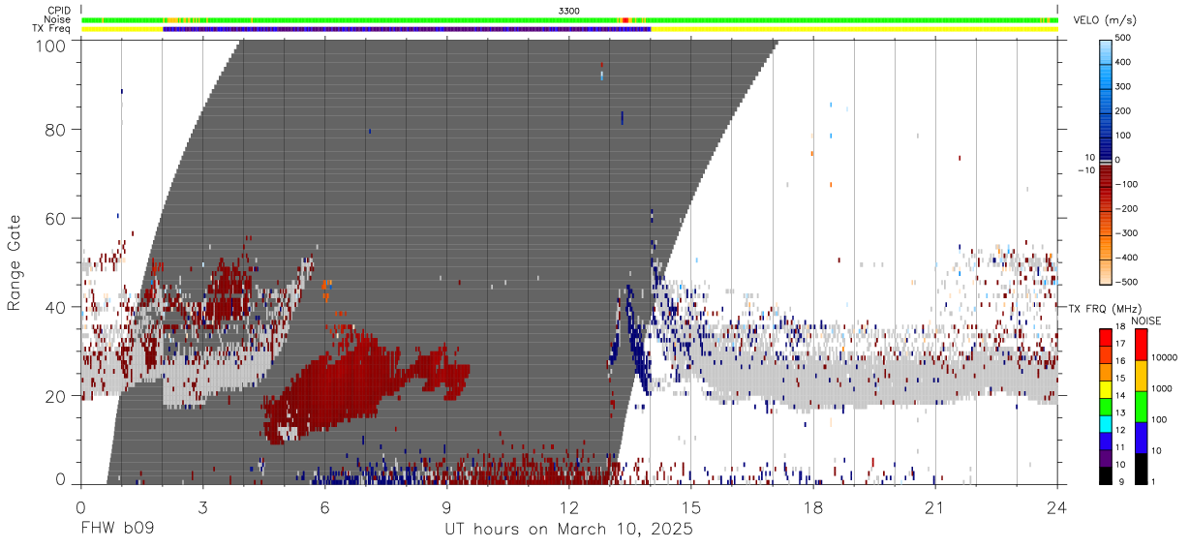Click the 24 tick on UT hours axis
This screenshot has height=549, width=1189.
pos(1056,507)
